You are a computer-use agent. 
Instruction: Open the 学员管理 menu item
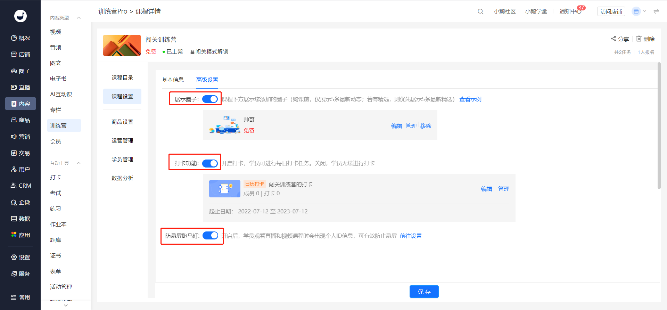coord(122,160)
